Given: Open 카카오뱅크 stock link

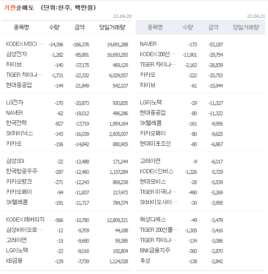Looking at the screenshot, I should click(x=19, y=182).
